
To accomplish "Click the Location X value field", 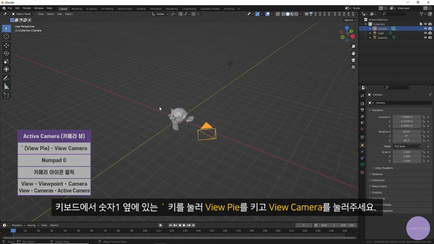I will point(407,117).
